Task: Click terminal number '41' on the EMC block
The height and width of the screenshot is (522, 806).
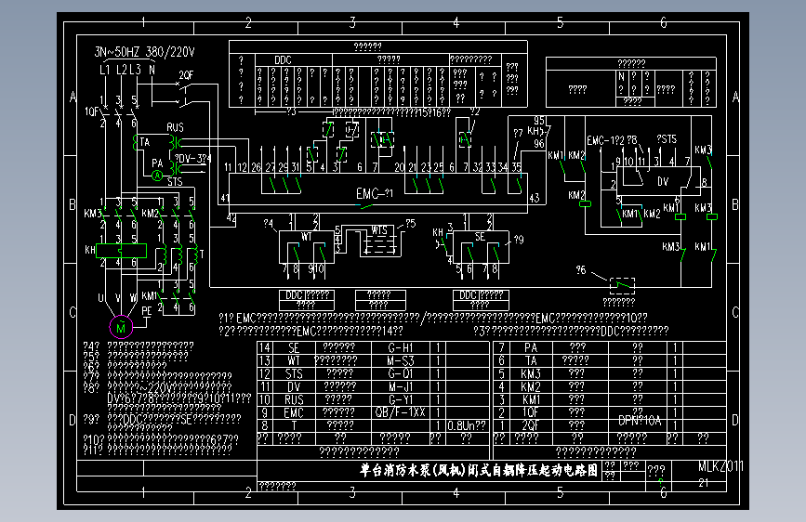Action: click(225, 198)
